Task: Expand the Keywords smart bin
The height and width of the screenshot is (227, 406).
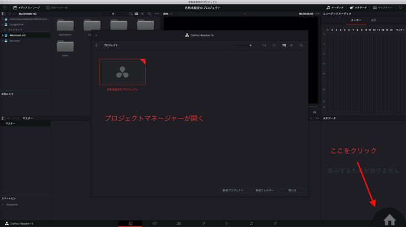Action: (x=3, y=205)
